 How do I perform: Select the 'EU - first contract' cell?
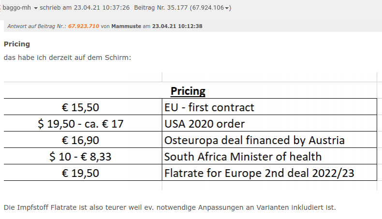(x=209, y=107)
